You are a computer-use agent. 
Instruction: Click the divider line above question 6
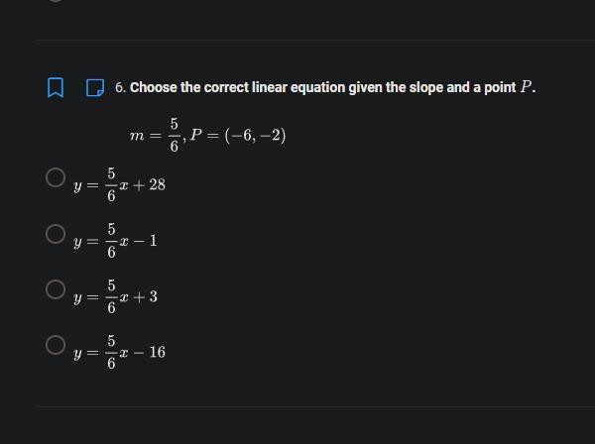click(x=315, y=40)
